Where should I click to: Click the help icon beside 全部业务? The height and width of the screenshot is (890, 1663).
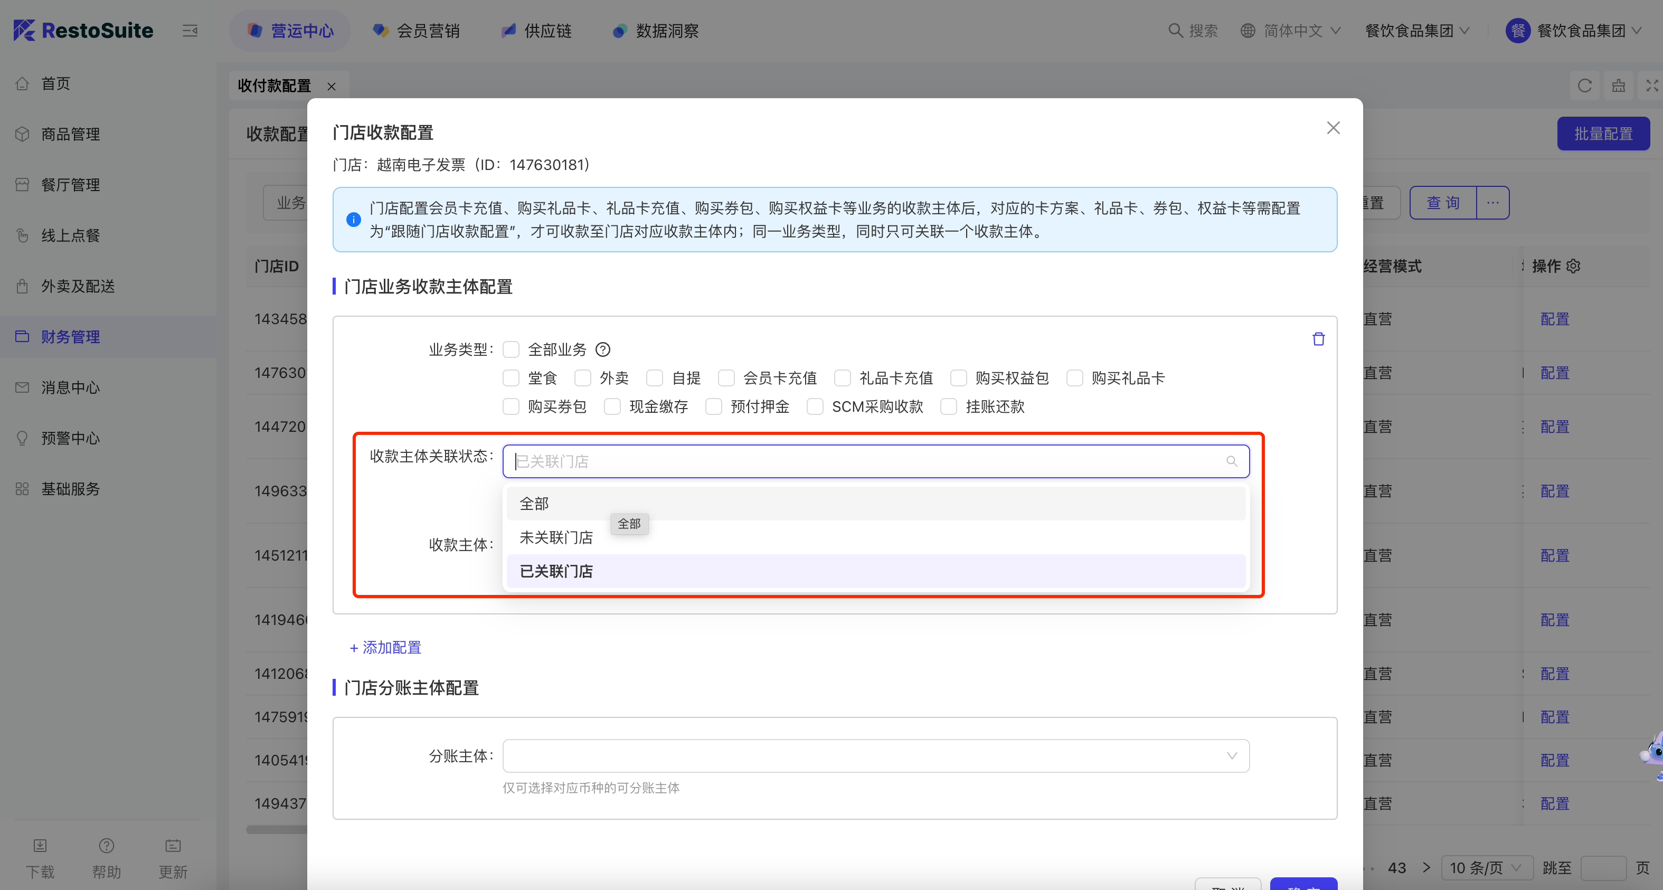click(x=602, y=350)
